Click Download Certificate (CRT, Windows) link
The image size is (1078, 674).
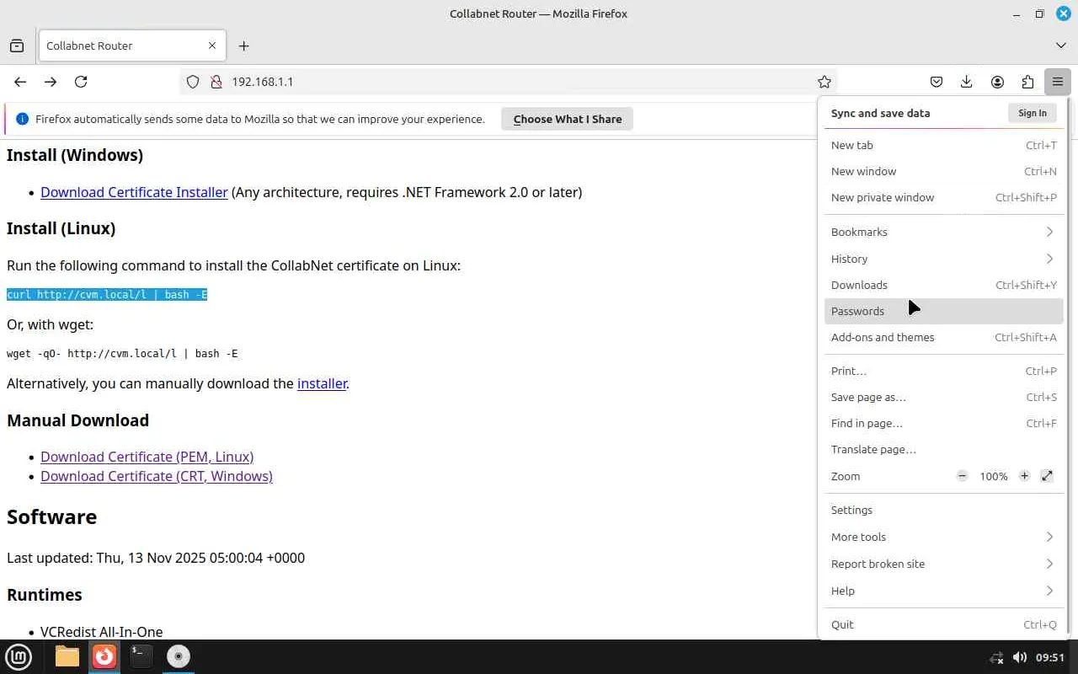coord(157,476)
